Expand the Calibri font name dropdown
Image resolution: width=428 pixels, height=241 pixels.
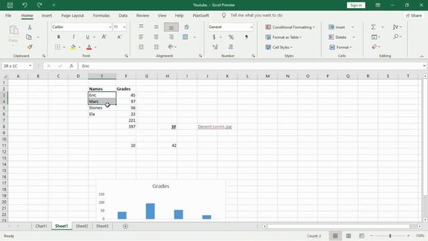[x=110, y=27]
